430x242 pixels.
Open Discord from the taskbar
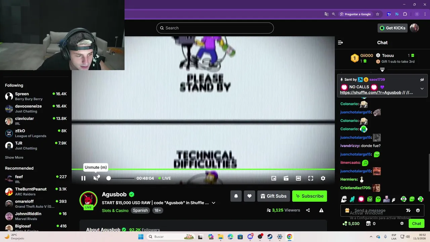tap(250, 237)
